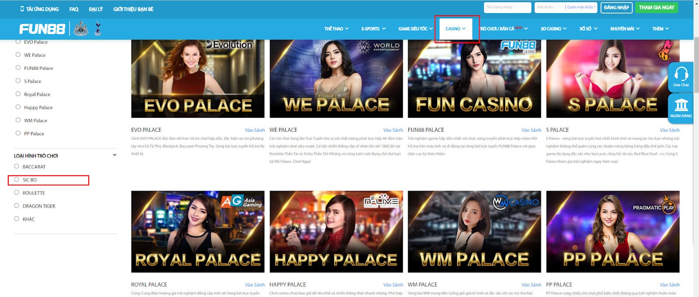Select the WE Palace radio button
This screenshot has height=297, width=699.
18,55
